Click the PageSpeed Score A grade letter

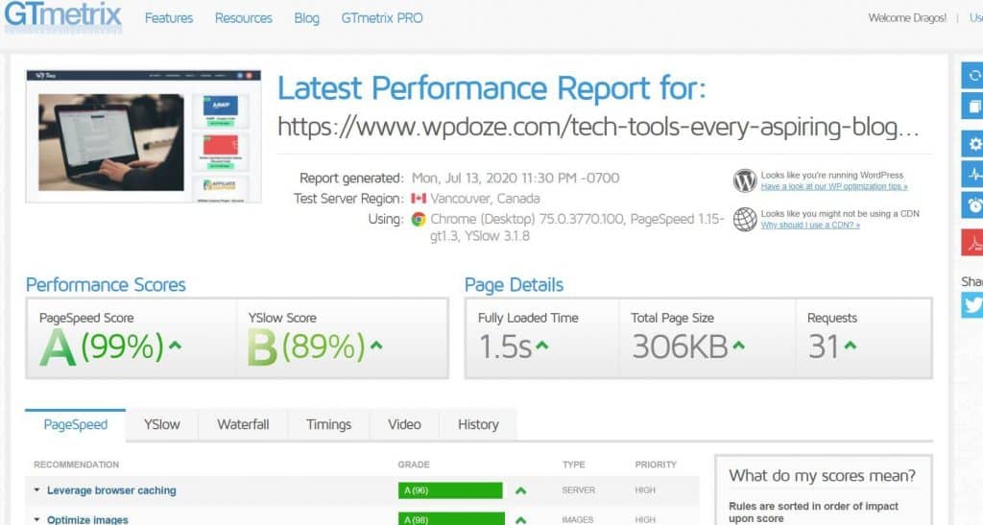pos(58,347)
